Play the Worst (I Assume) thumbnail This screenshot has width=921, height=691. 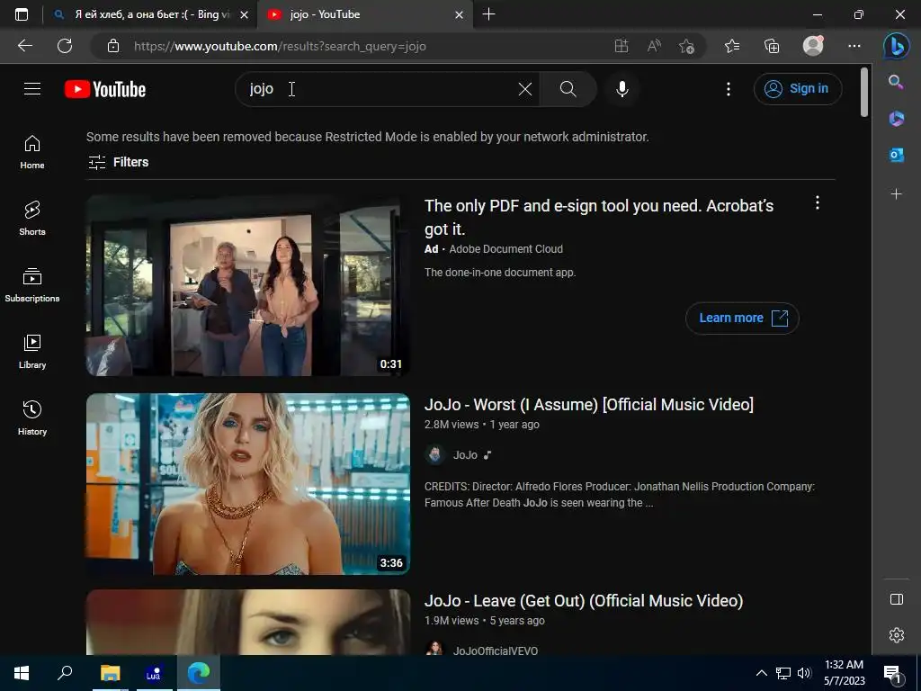248,484
